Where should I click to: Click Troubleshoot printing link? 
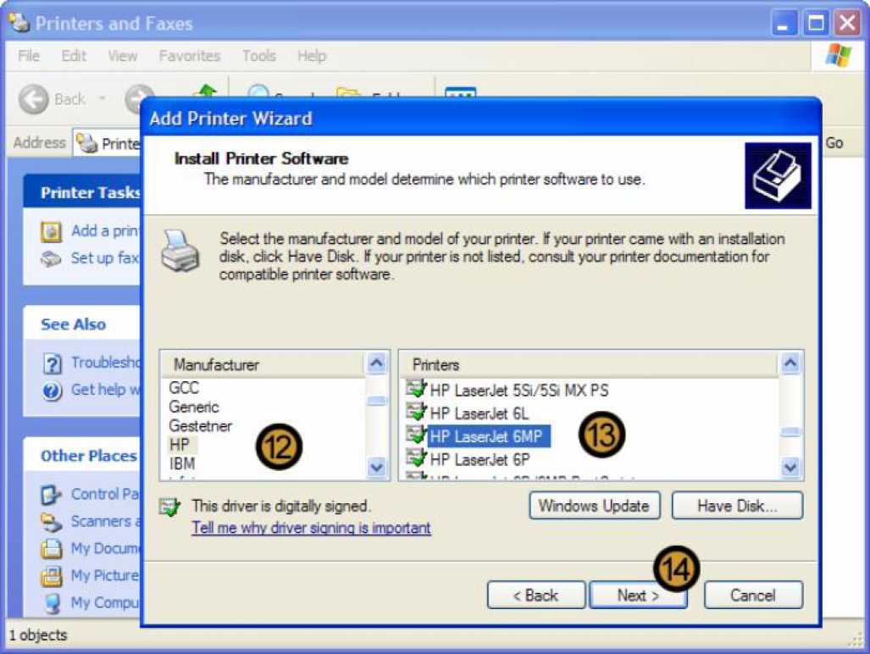pos(105,363)
